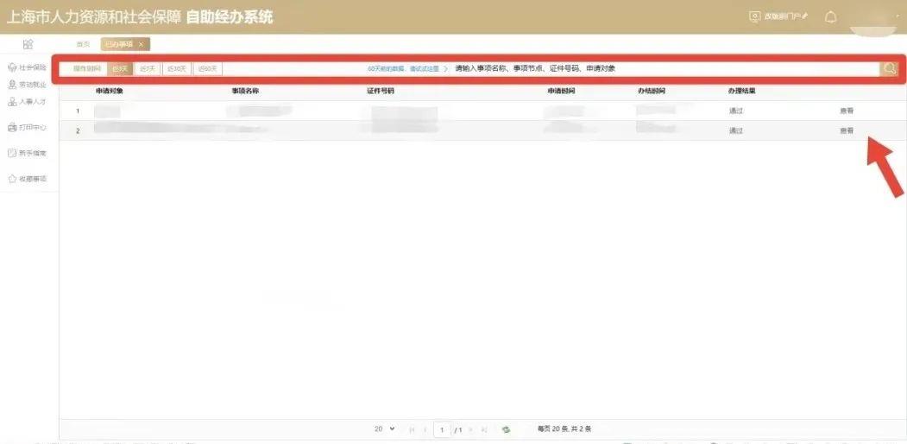This screenshot has width=907, height=444.
Task: Filter records by 近7天
Action: pos(148,69)
